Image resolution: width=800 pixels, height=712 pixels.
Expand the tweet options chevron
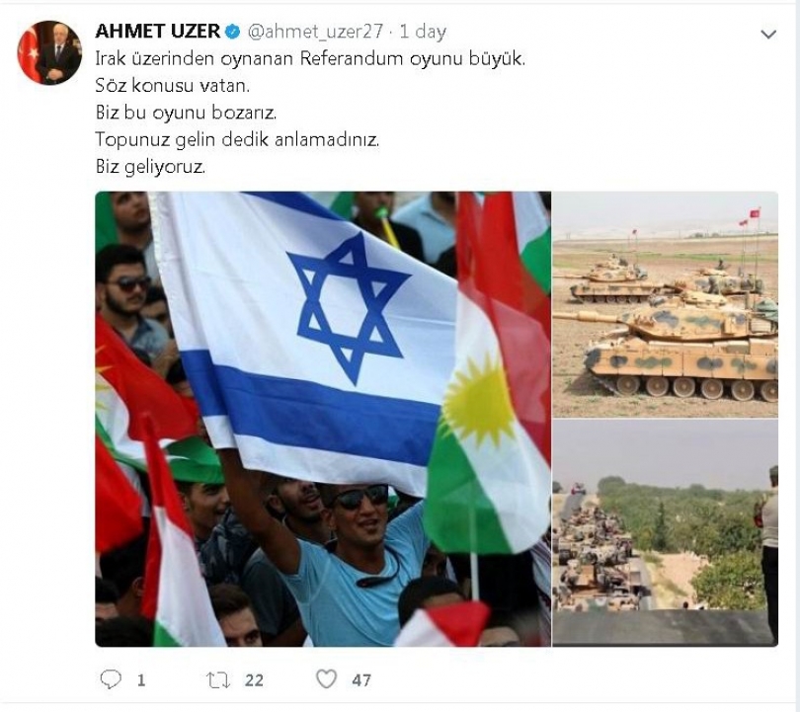tap(768, 35)
